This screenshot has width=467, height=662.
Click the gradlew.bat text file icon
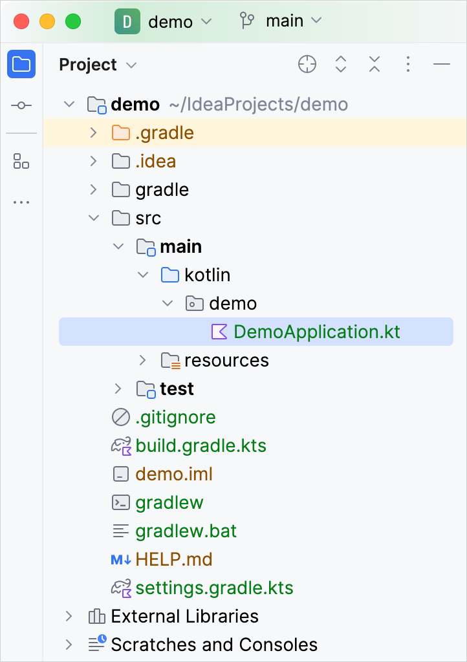pos(121,531)
